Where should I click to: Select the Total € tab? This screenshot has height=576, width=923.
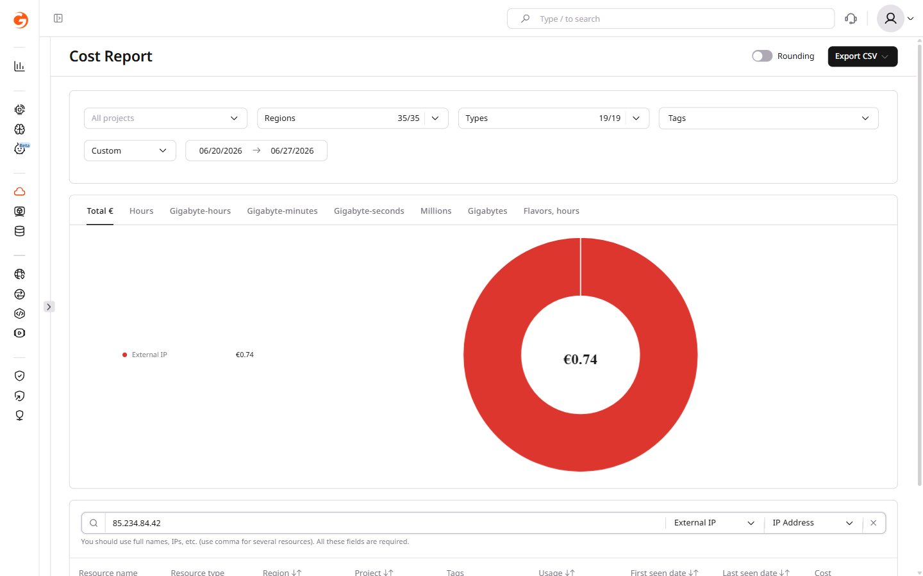100,211
